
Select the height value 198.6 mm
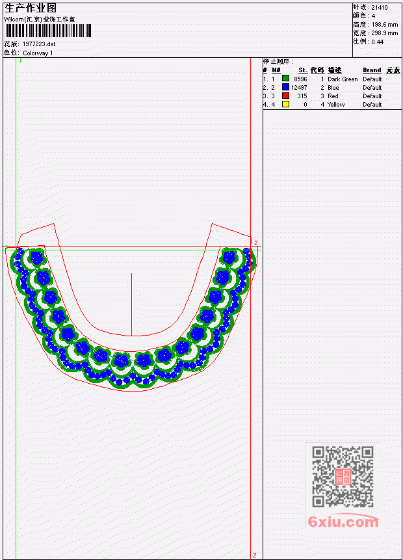click(385, 25)
